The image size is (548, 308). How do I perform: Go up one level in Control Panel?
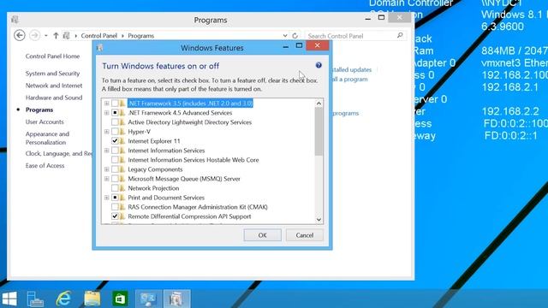(x=56, y=36)
